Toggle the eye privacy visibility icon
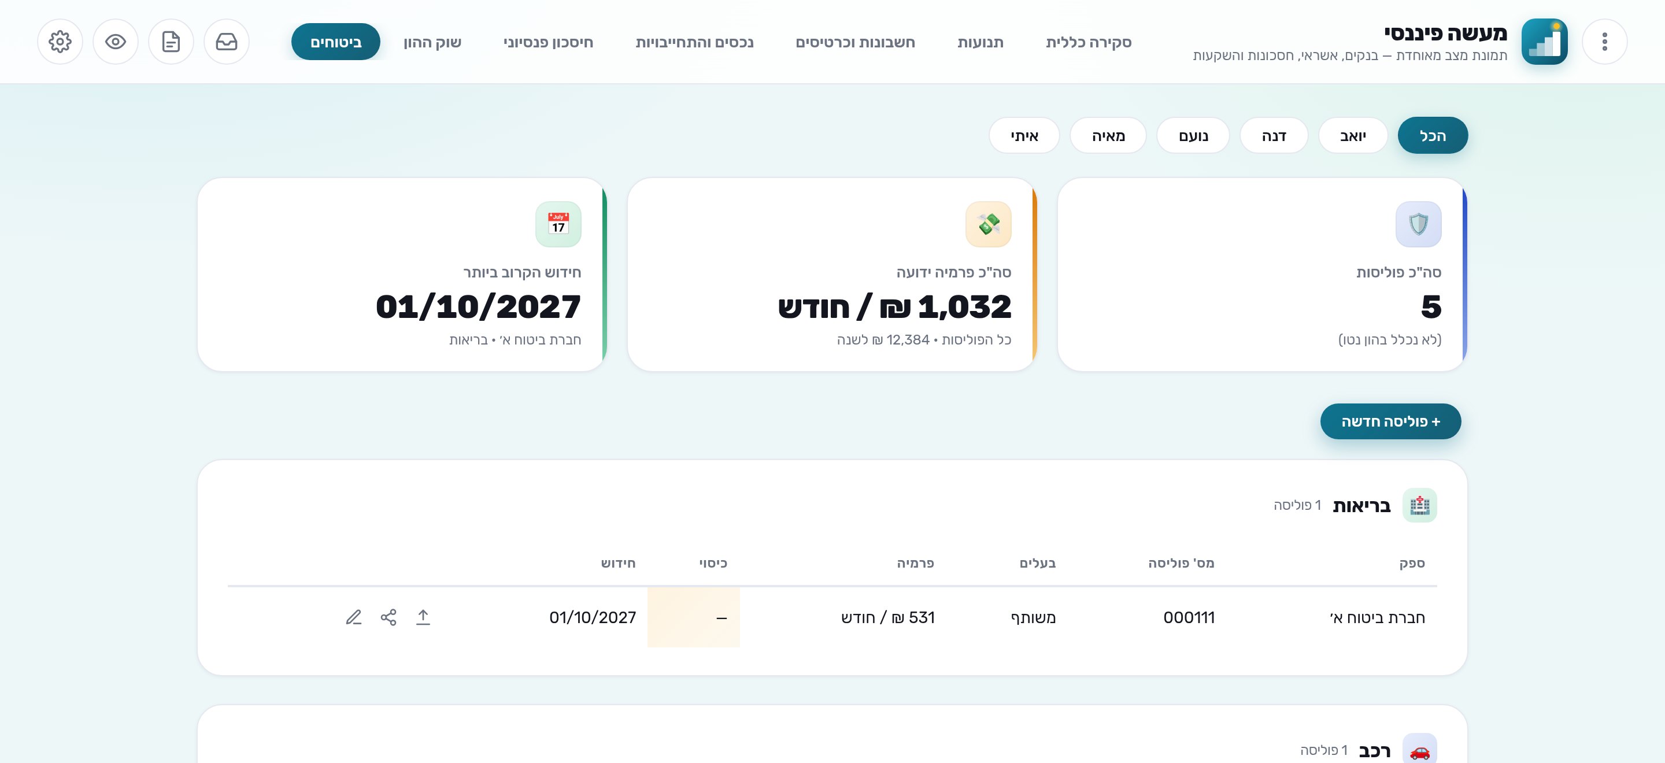Image resolution: width=1665 pixels, height=763 pixels. pos(116,42)
